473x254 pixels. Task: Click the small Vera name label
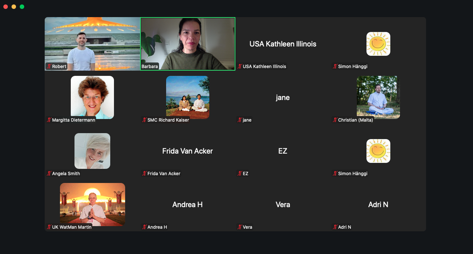pyautogui.click(x=247, y=227)
